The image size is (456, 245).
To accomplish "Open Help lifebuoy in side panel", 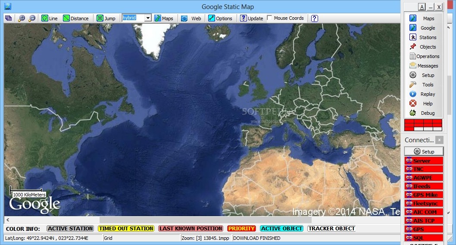I will click(424, 104).
